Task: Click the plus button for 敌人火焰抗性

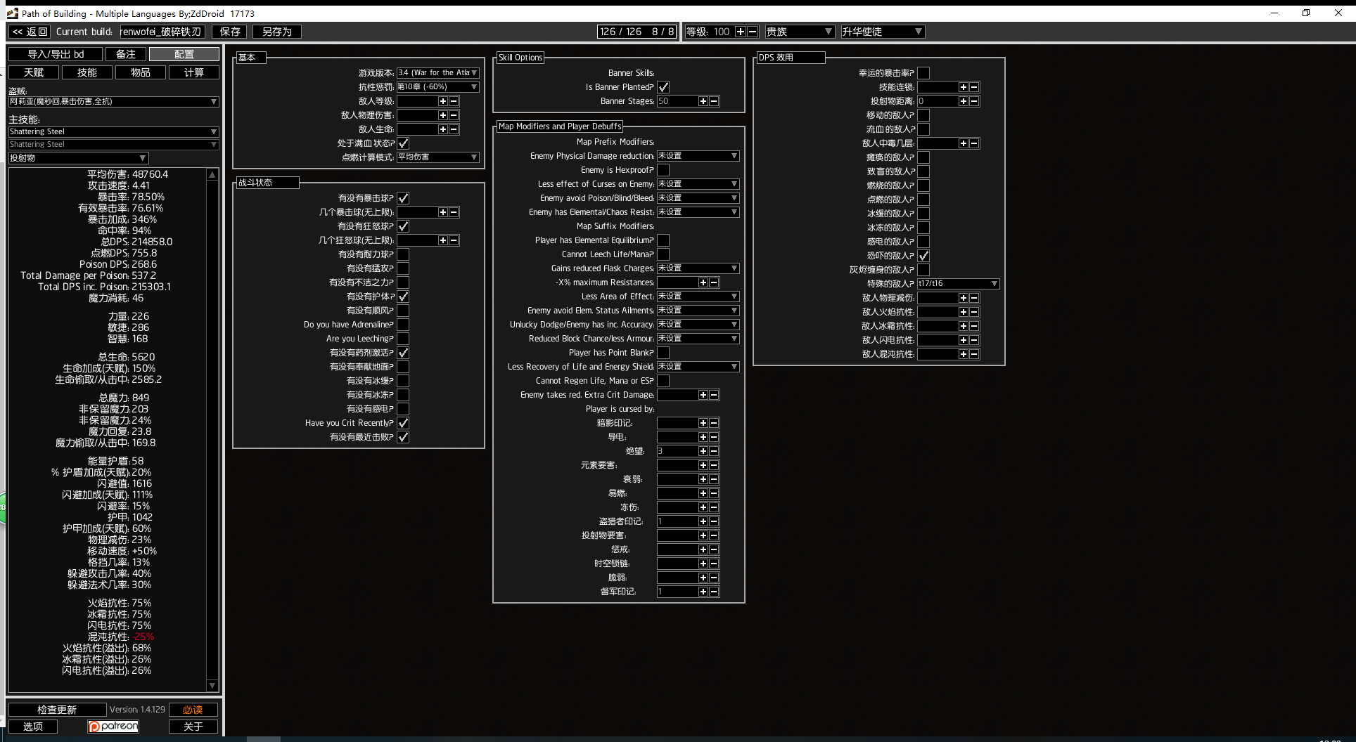Action: pos(963,312)
